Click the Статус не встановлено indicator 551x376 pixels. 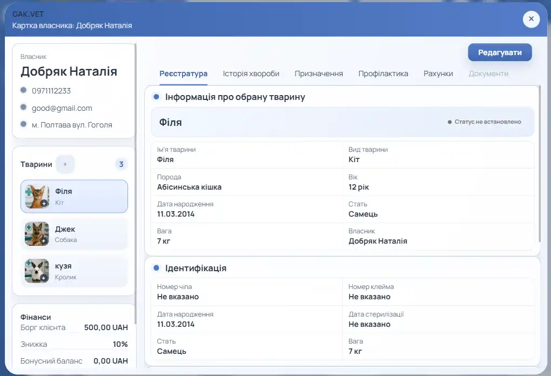(x=484, y=122)
